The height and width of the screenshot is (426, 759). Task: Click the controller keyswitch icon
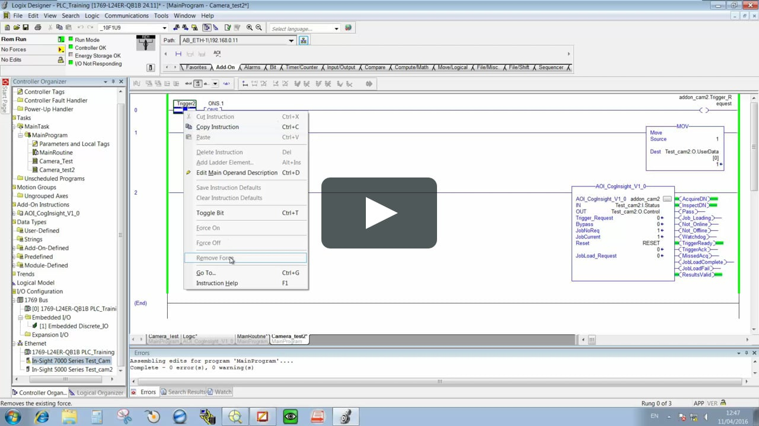point(145,43)
